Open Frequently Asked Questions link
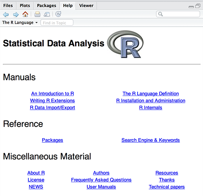 tap(101, 180)
